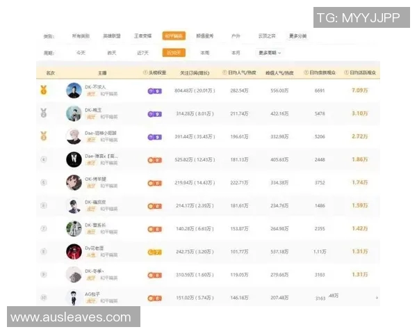Open red avatar of Dy花老湿 row
This screenshot has height=334, width=417.
pos(74,251)
